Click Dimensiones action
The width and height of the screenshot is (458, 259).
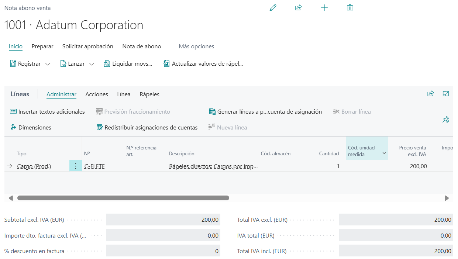(x=31, y=127)
